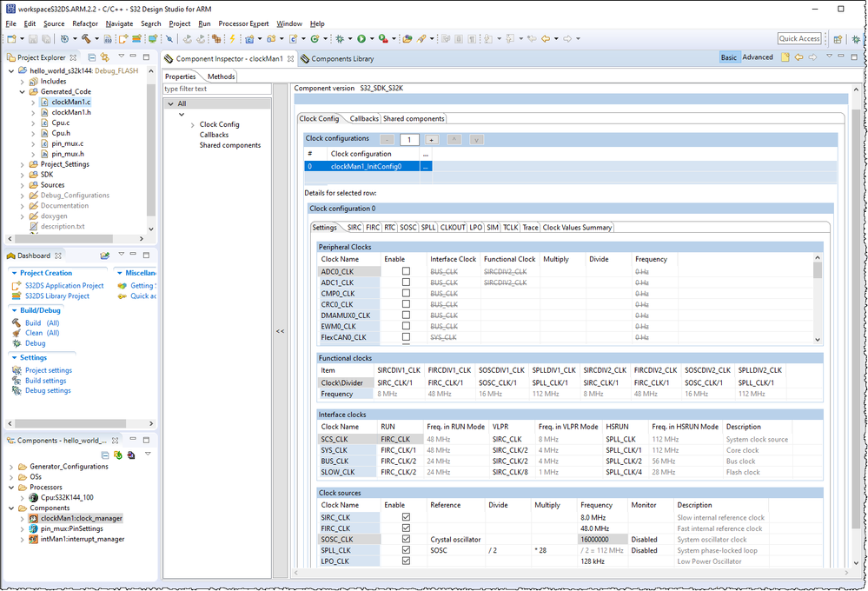Click the Peripheral Clocks table vertical scrollbar

[x=817, y=299]
